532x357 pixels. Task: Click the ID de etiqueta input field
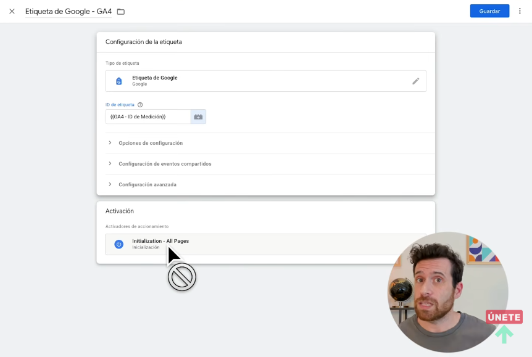[148, 117]
